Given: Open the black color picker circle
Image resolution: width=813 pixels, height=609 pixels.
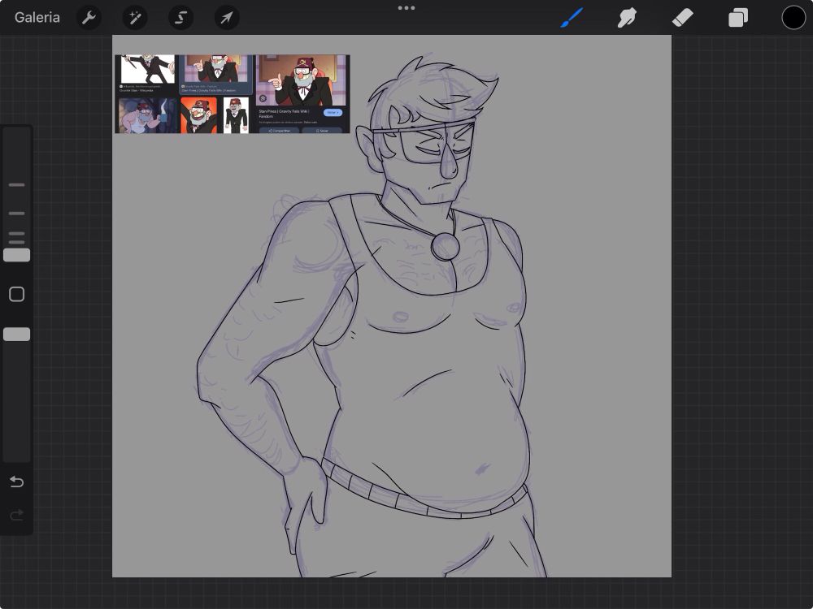Looking at the screenshot, I should point(793,18).
